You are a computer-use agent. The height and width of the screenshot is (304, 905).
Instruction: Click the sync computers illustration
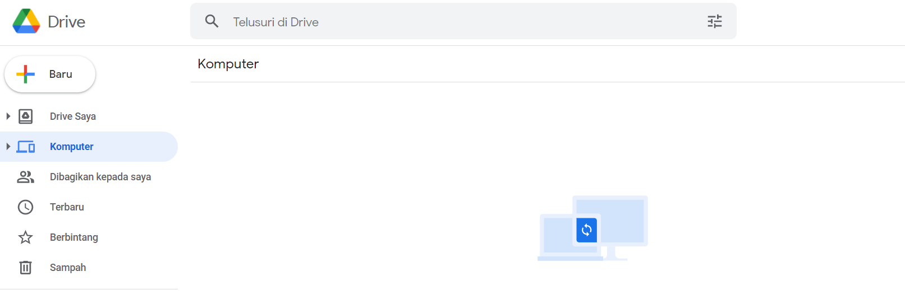592,228
